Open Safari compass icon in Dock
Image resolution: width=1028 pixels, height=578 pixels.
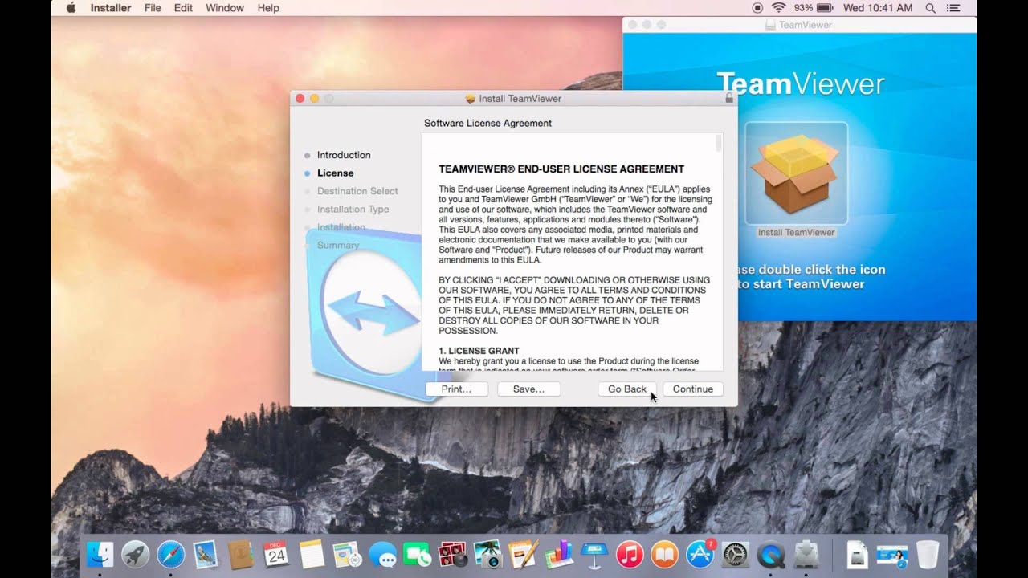coord(170,554)
